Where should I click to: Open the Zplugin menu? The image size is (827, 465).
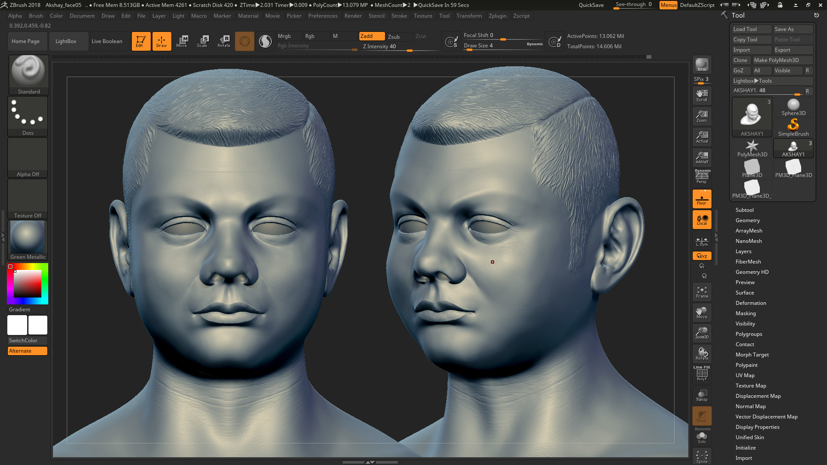pos(497,16)
